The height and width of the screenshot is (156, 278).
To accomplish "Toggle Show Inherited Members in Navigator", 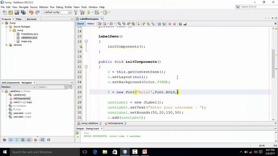I will pyautogui.click(x=5, y=140).
